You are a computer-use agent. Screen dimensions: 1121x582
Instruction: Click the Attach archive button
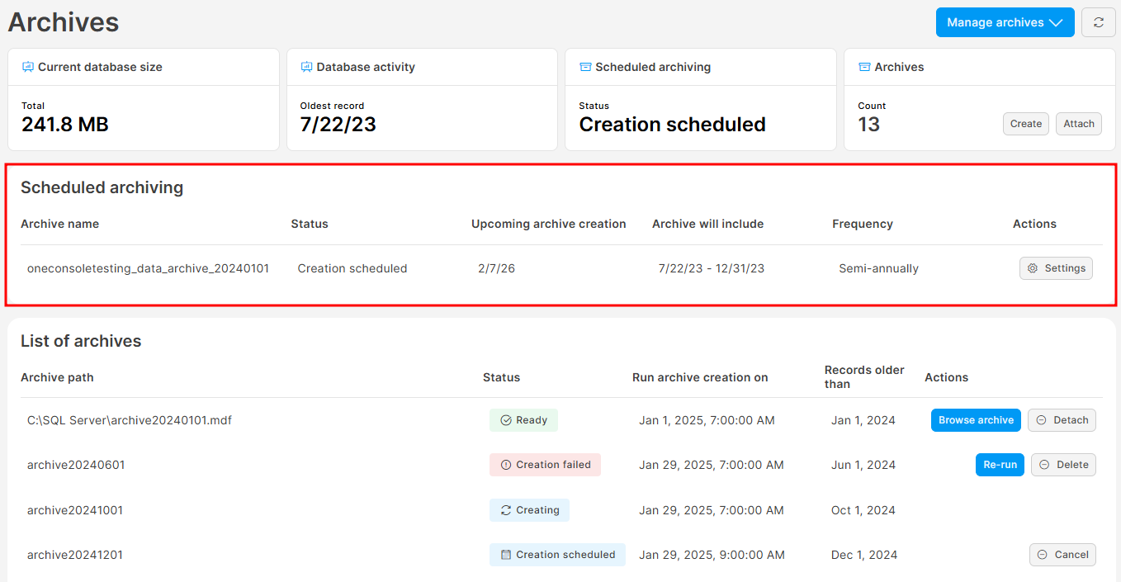point(1078,124)
